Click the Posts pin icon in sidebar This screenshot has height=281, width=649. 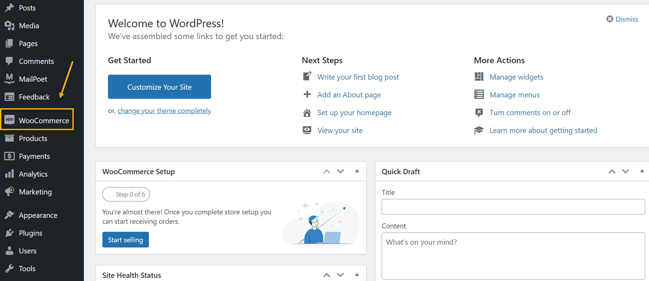click(x=9, y=7)
